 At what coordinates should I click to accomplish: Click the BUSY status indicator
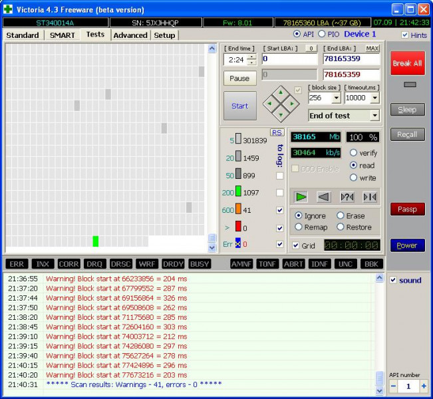(200, 264)
